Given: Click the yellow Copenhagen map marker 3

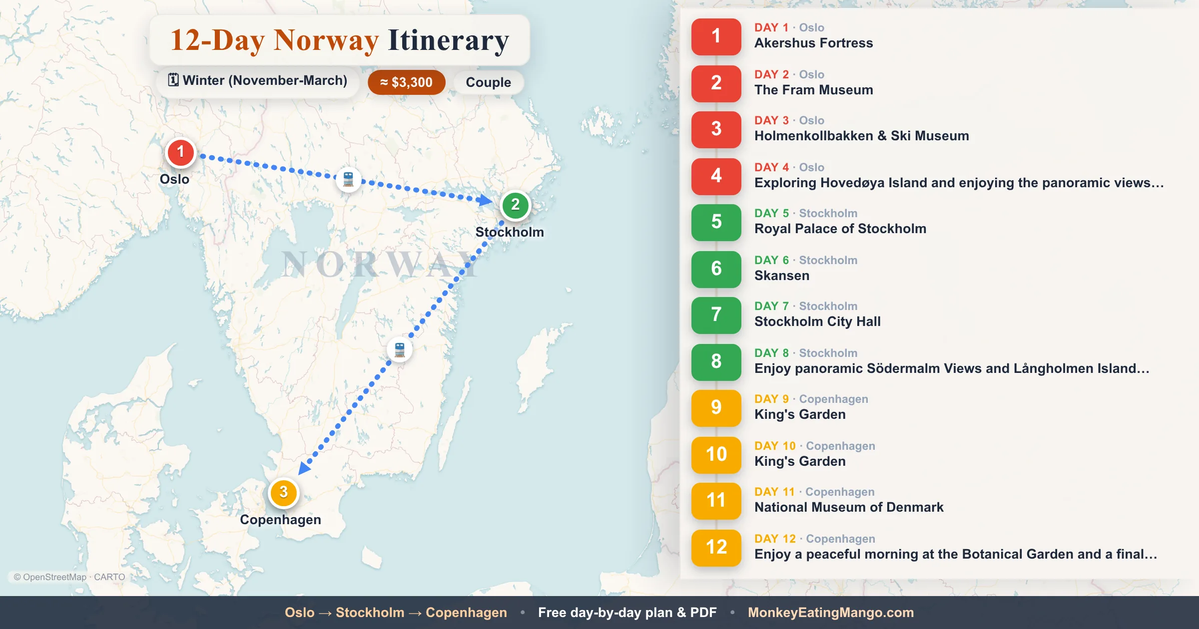Looking at the screenshot, I should click(x=284, y=493).
